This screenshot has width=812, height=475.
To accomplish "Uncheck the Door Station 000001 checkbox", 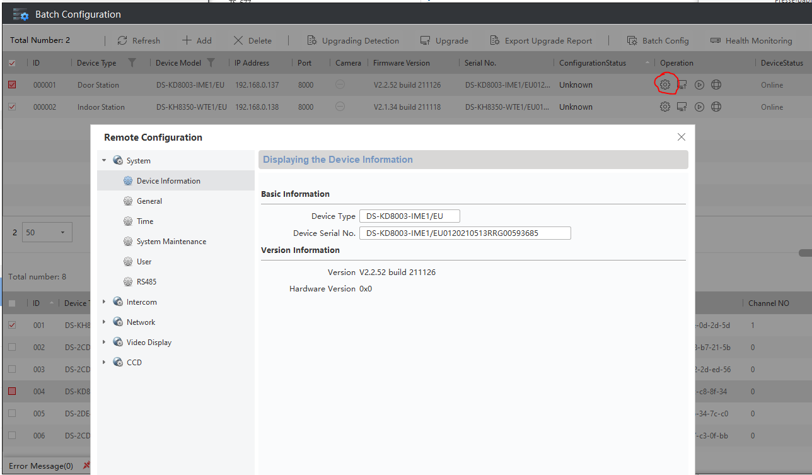I will click(12, 85).
